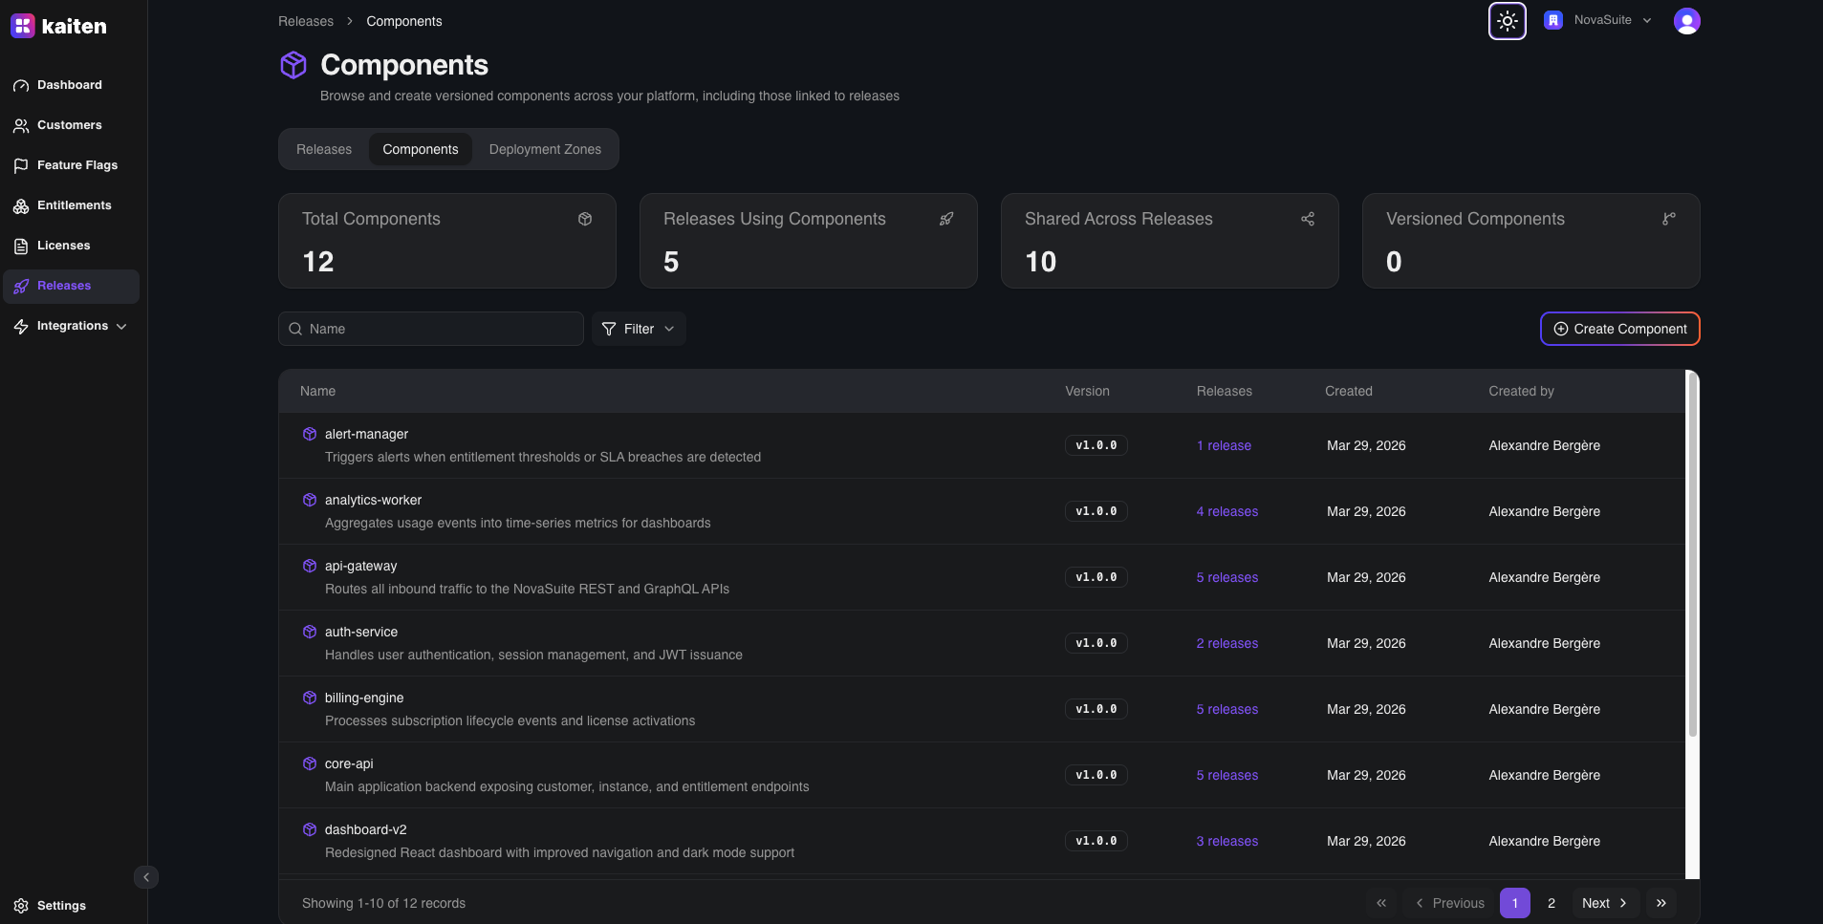Open Feature Flags from the sidebar

[x=76, y=165]
